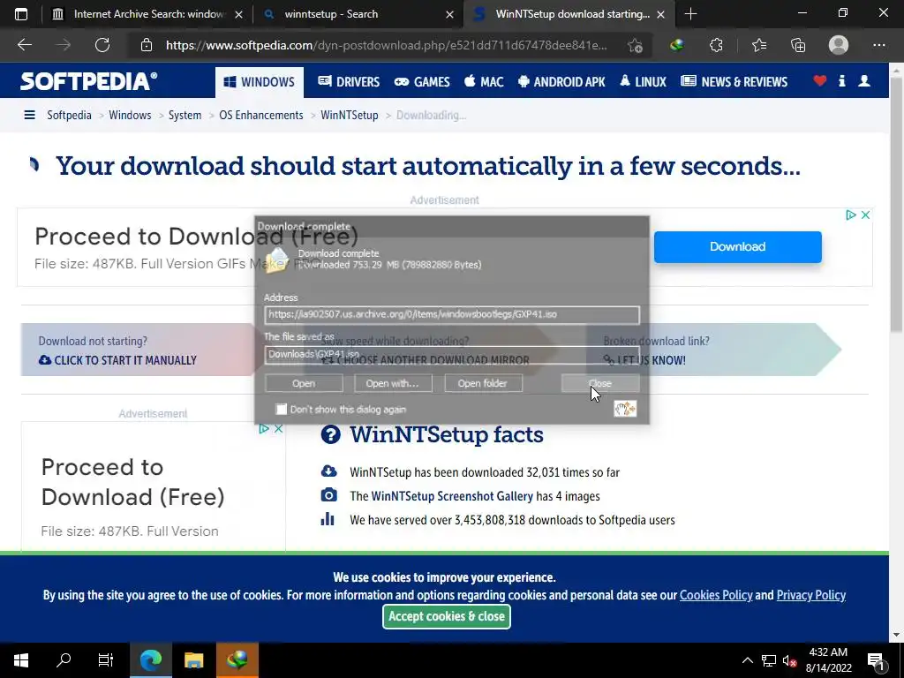Switch to the Internet Archive Search tab
904x678 pixels.
pyautogui.click(x=147, y=14)
